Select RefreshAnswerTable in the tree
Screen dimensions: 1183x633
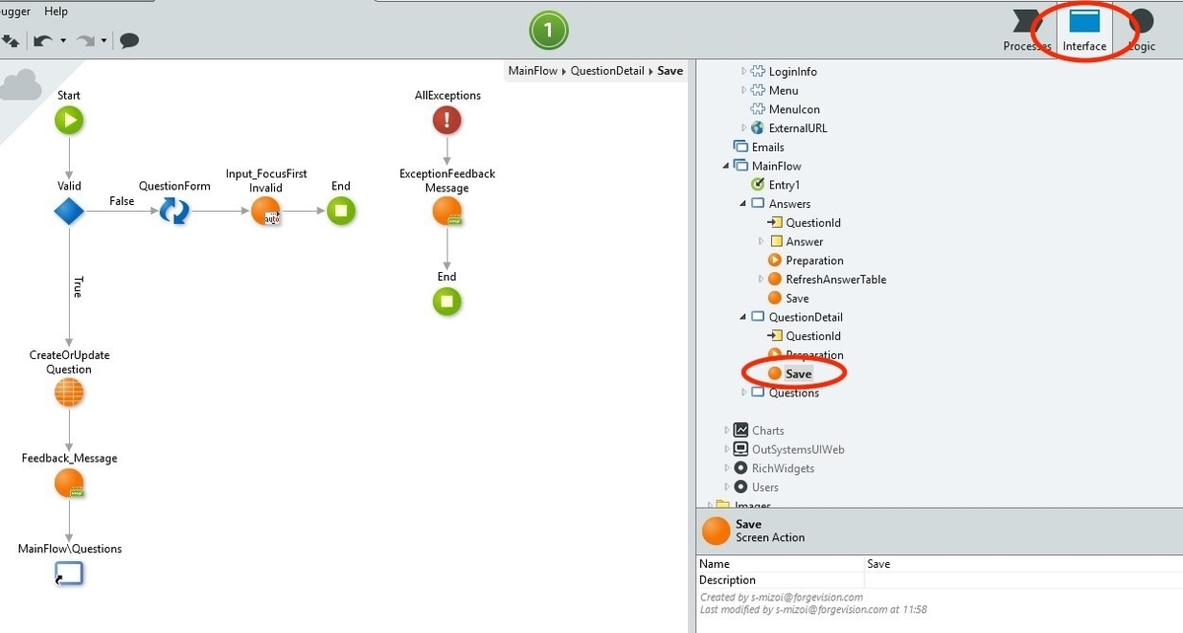click(836, 279)
